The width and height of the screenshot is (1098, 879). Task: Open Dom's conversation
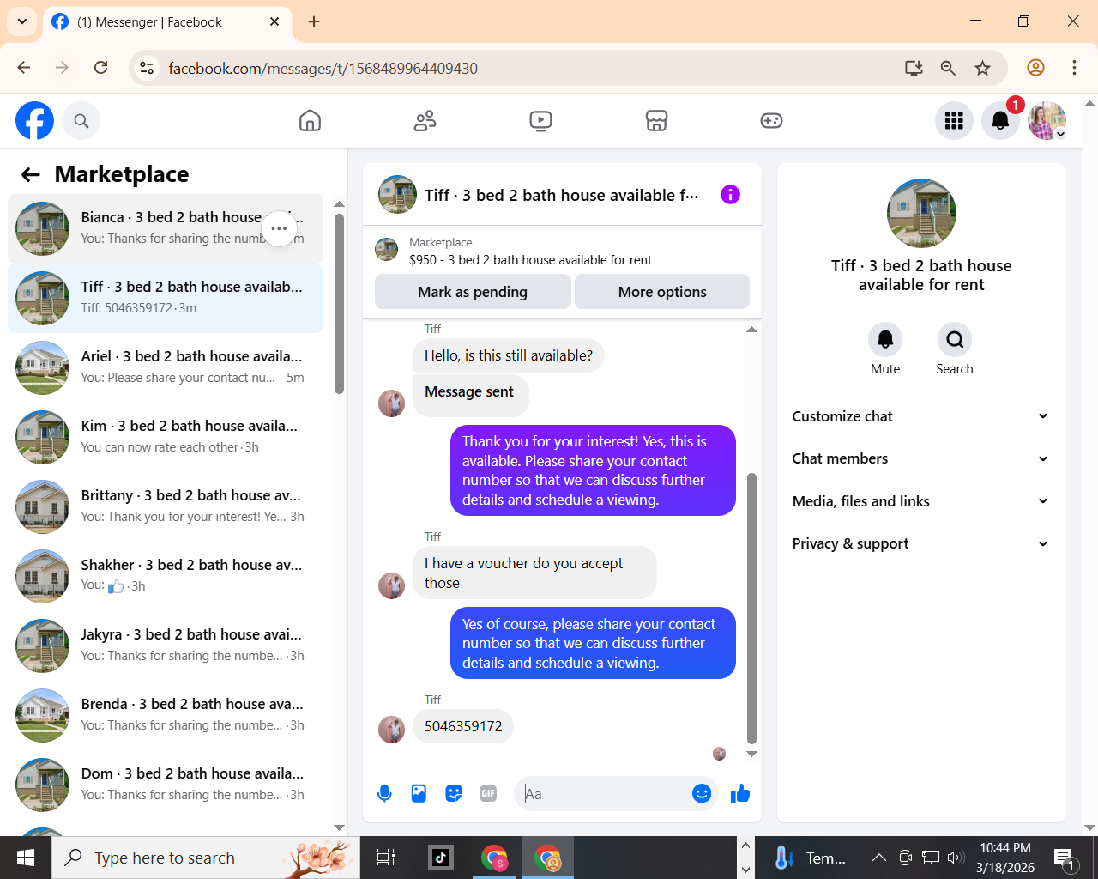tap(166, 785)
